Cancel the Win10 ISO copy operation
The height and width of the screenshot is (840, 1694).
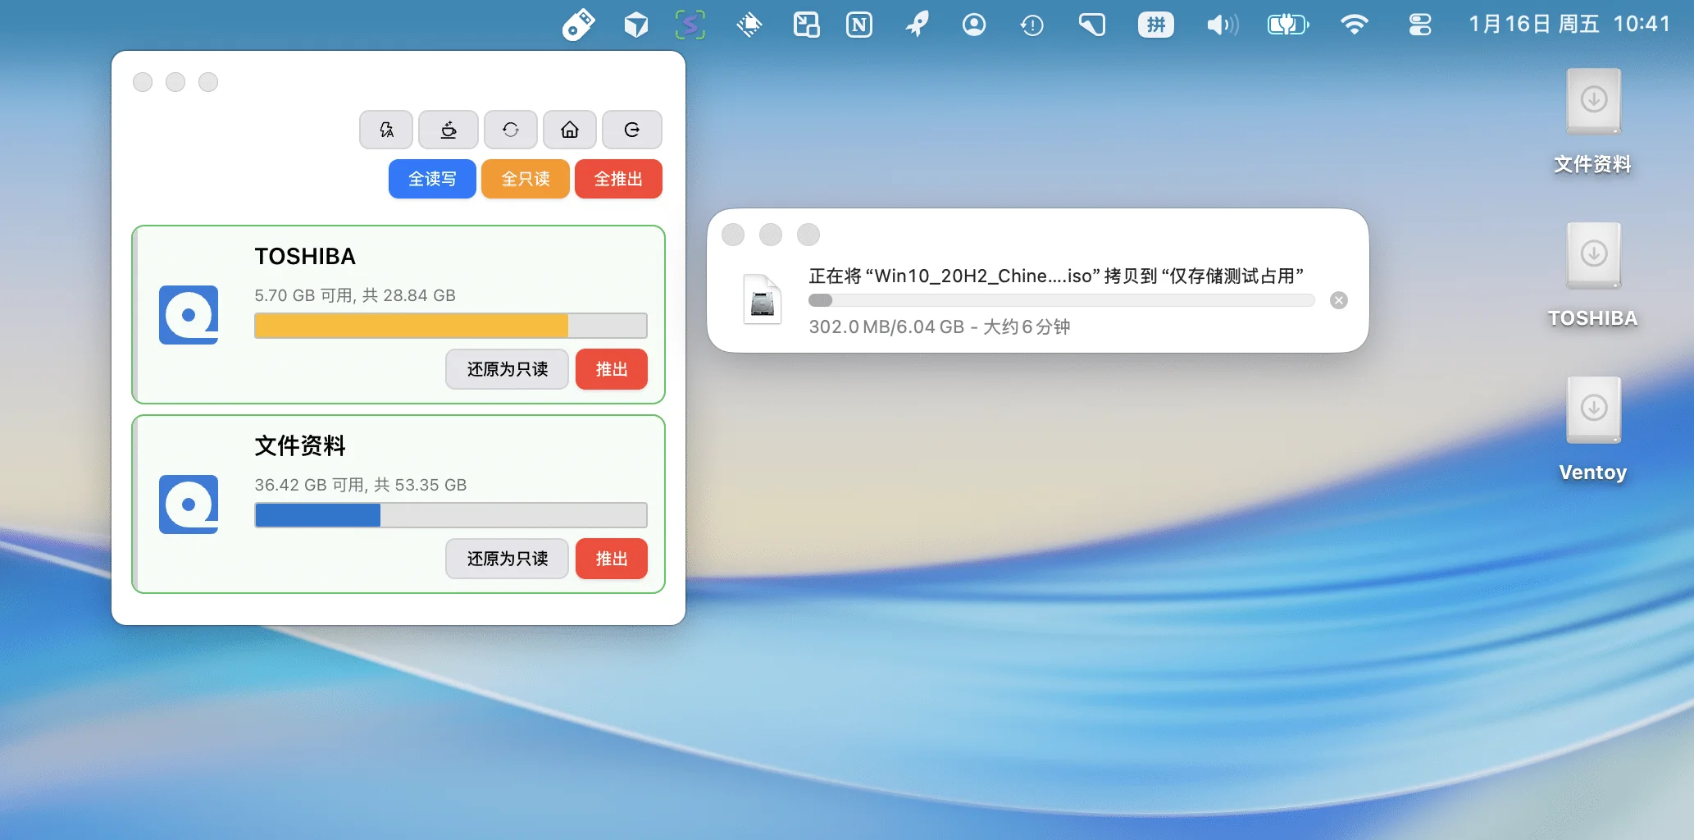coord(1337,300)
